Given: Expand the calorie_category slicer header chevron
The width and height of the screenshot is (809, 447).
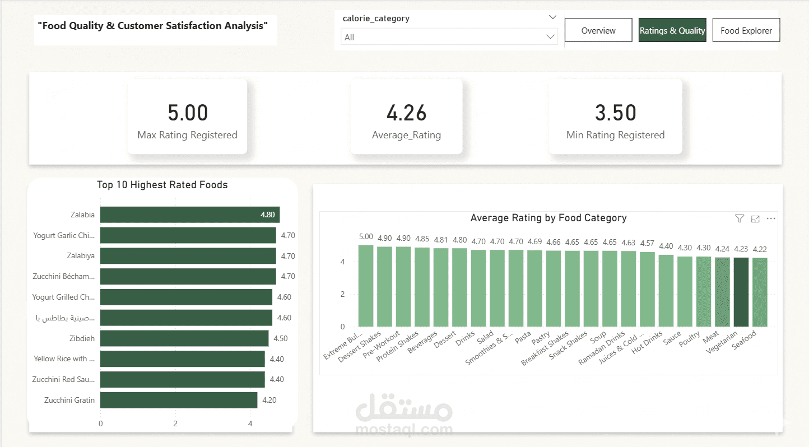Looking at the screenshot, I should tap(552, 17).
